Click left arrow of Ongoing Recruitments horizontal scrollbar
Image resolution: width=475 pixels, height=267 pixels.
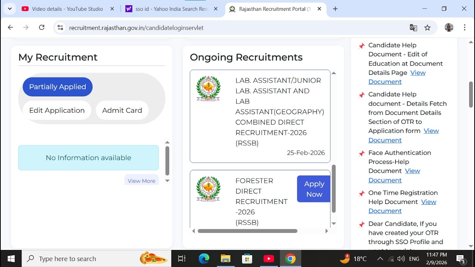pos(194,231)
